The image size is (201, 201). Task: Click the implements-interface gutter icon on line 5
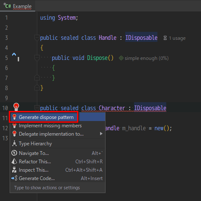point(14,54)
